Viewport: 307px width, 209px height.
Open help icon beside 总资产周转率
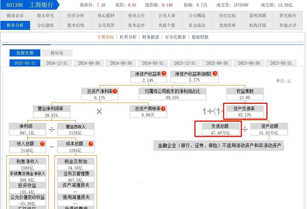pyautogui.click(x=163, y=109)
